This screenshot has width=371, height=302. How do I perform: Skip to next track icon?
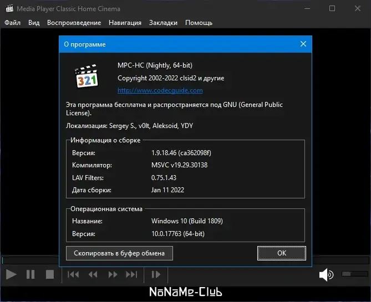[x=131, y=274]
